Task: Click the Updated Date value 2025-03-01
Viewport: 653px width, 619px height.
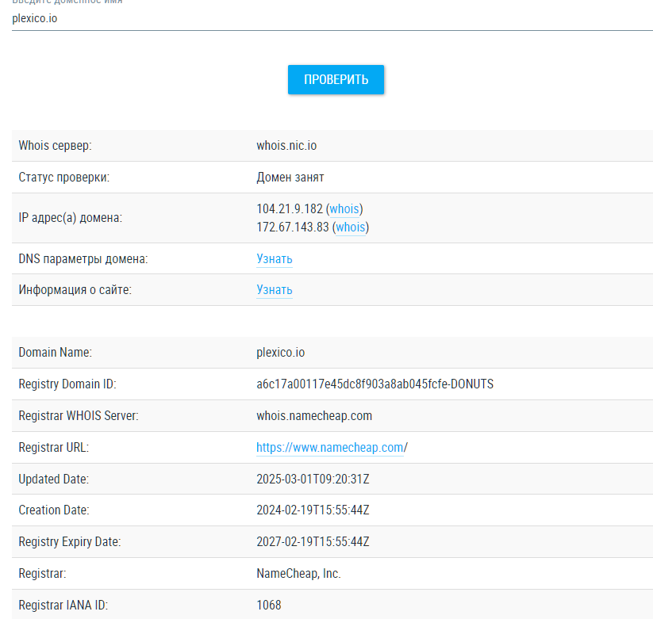Action: [x=313, y=480]
